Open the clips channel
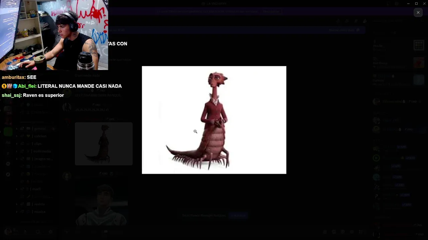 coord(38,144)
